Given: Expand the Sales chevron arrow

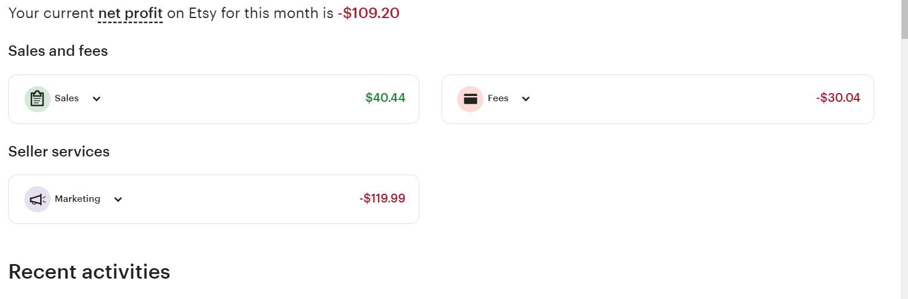Looking at the screenshot, I should tap(97, 99).
